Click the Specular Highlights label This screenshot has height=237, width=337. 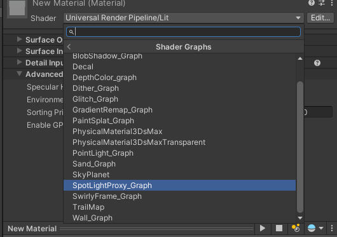45,87
